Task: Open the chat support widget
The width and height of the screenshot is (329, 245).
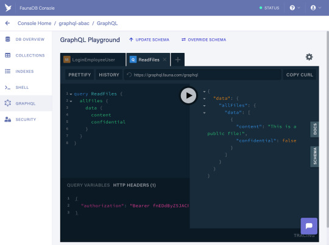Action: (309, 226)
